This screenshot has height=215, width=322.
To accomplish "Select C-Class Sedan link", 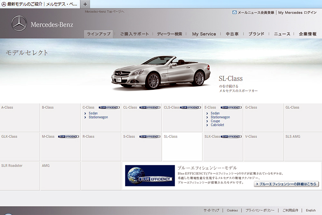I will (93, 113).
